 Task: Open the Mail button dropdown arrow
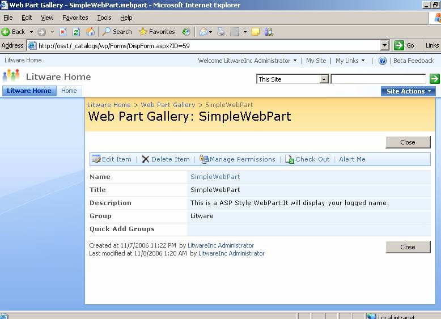point(210,32)
